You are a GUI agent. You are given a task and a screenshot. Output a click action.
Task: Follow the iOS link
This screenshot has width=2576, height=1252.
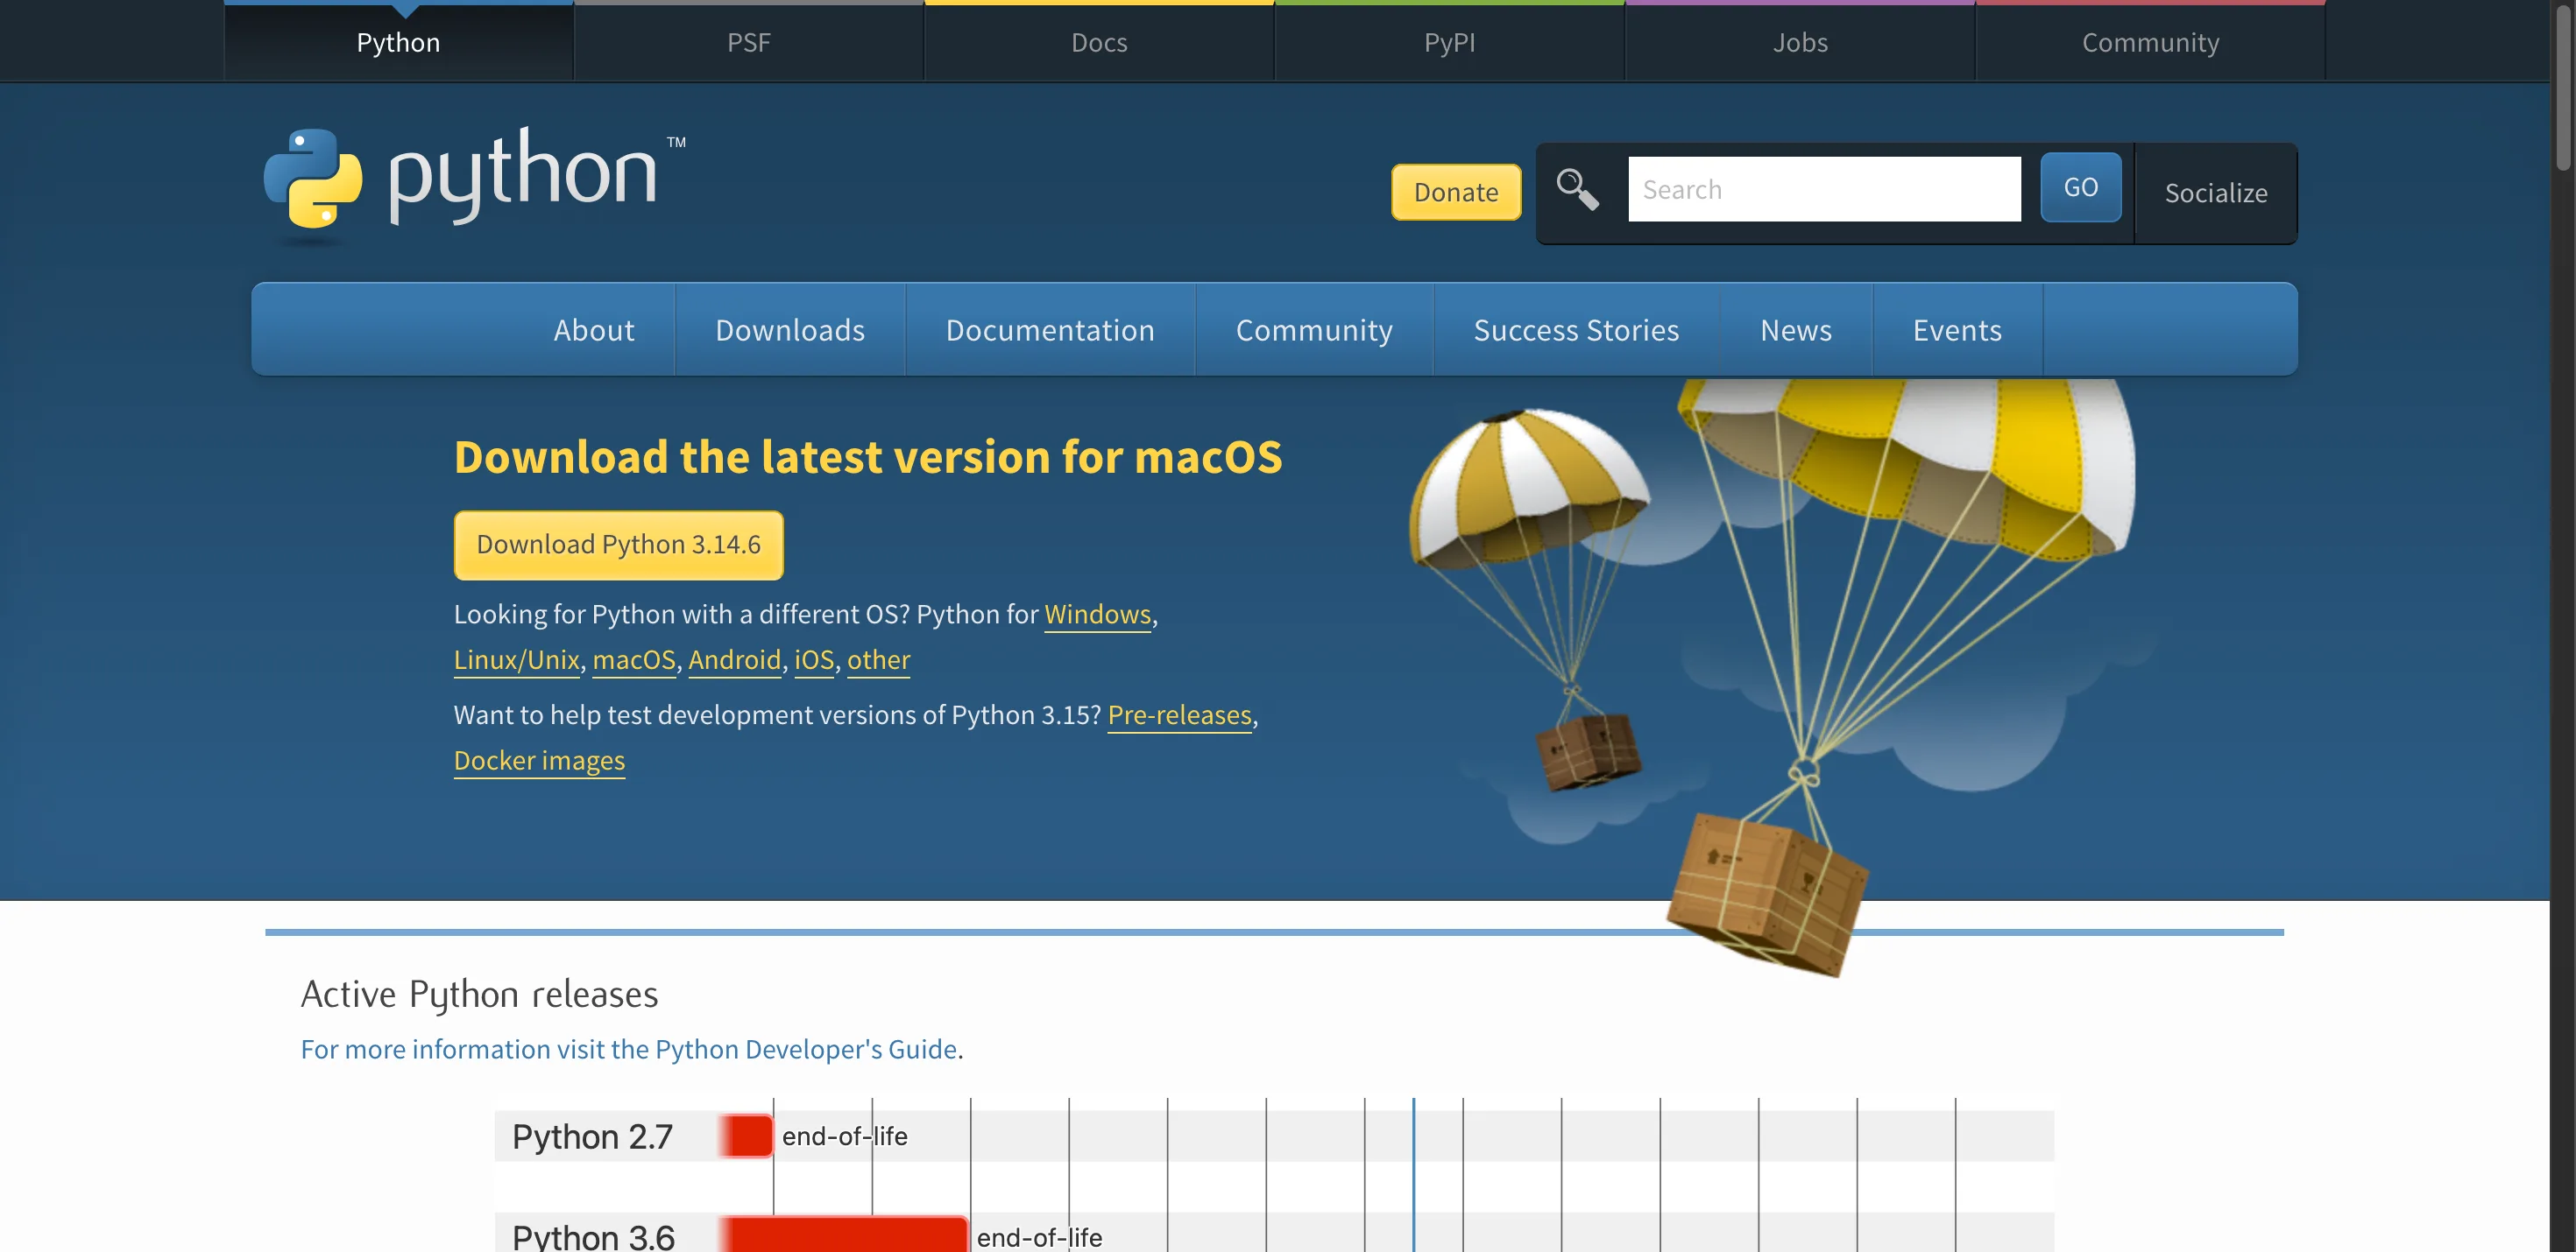(x=814, y=660)
